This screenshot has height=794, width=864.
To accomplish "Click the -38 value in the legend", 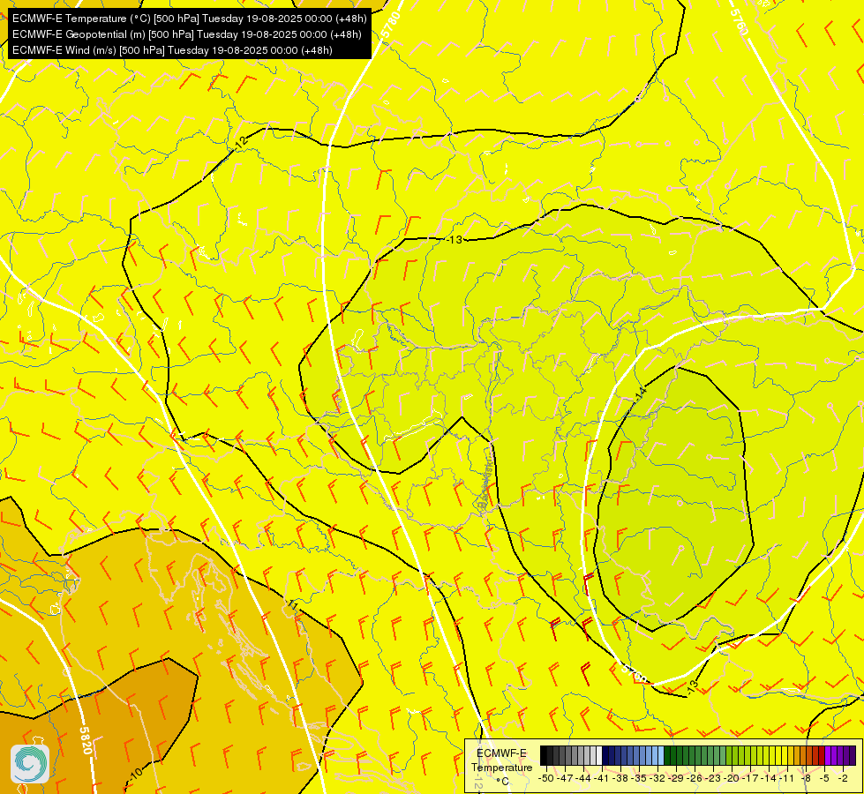I will point(620,778).
